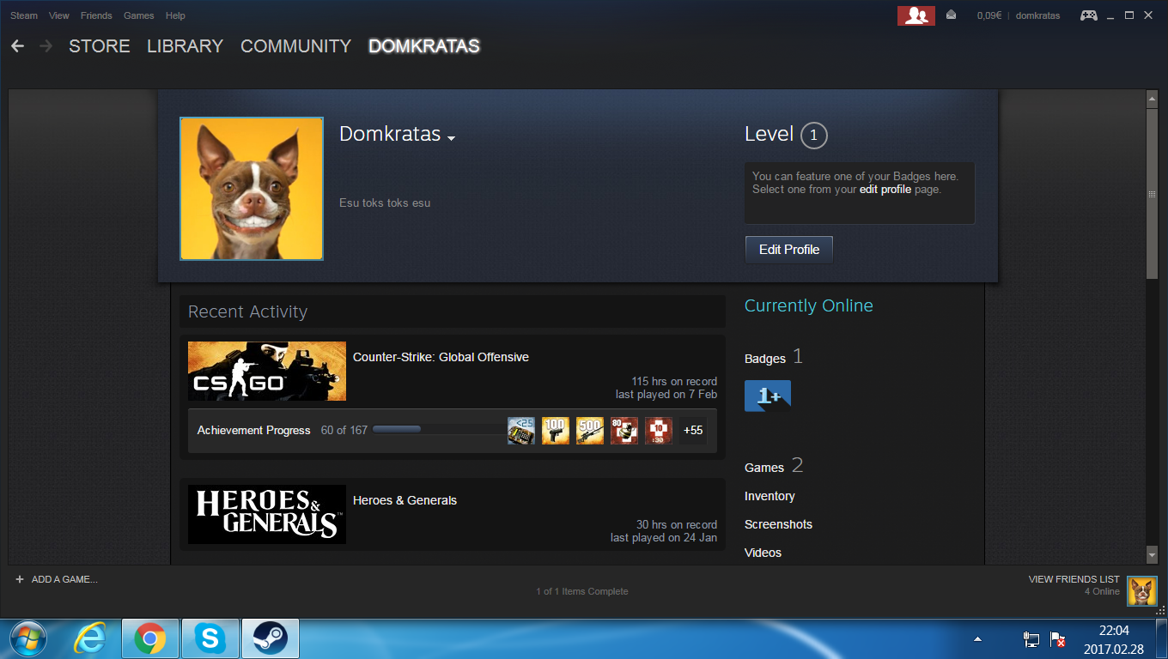This screenshot has width=1168, height=659.
Task: Expand the Domkratas persona name dropdown
Action: (x=452, y=138)
